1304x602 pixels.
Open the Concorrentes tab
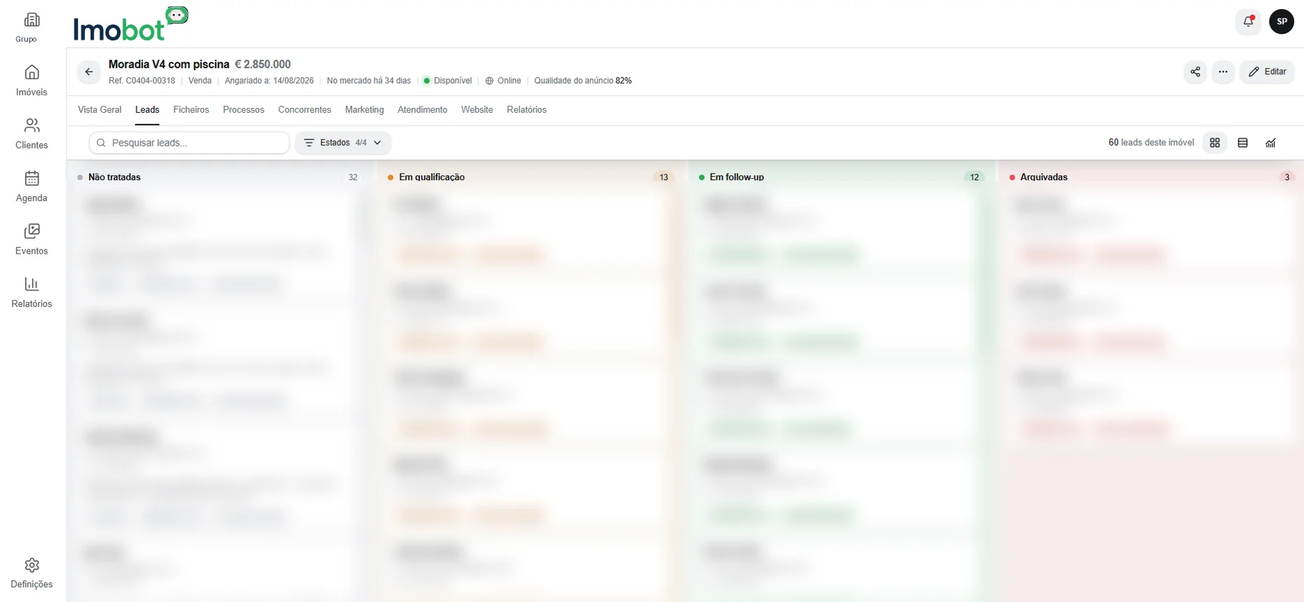(304, 110)
